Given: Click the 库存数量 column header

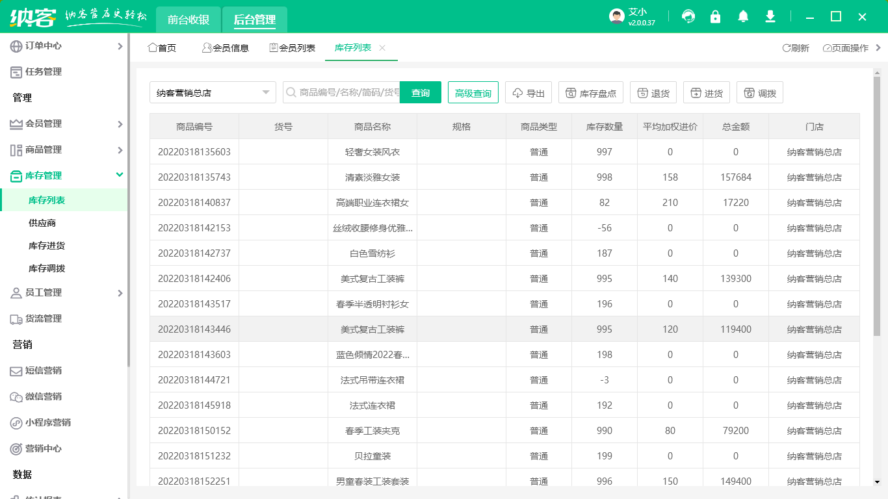Looking at the screenshot, I should [605, 127].
